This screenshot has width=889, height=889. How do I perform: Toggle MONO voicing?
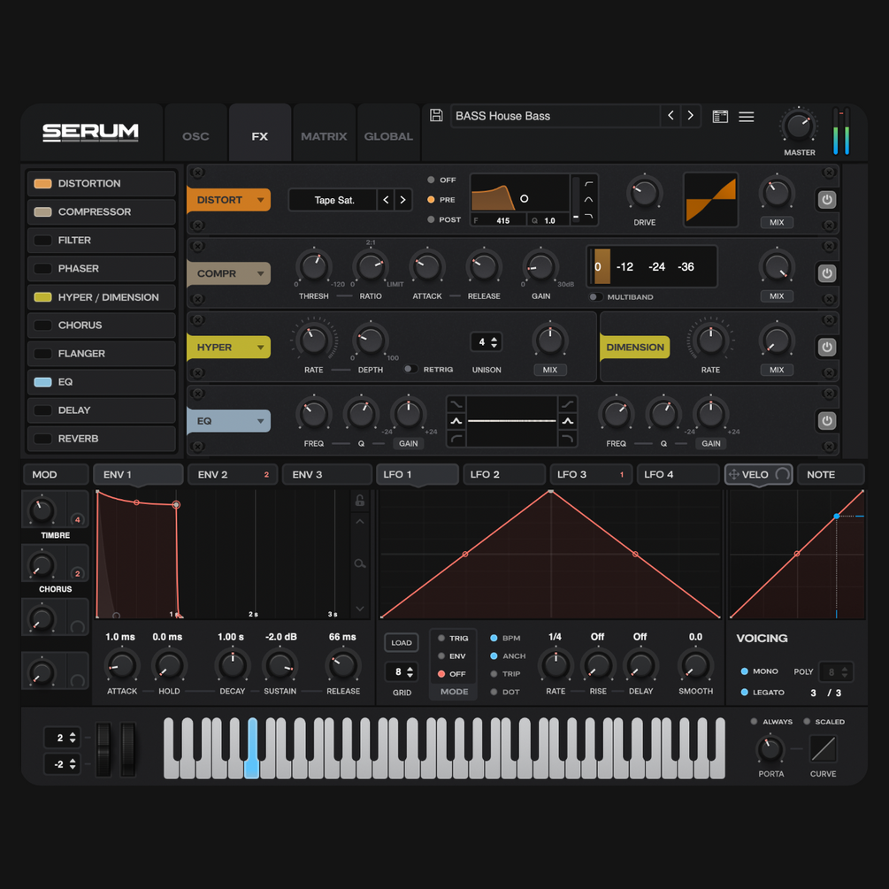[759, 671]
